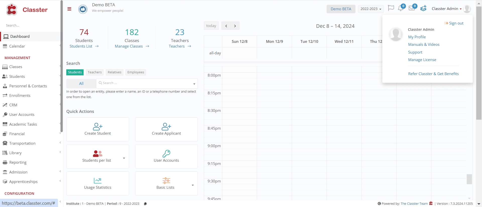Open the flag icon in header
The width and height of the screenshot is (482, 207).
(x=391, y=8)
